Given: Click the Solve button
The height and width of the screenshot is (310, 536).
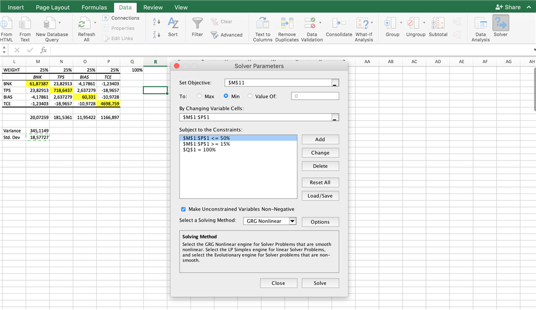Looking at the screenshot, I should pos(320,283).
